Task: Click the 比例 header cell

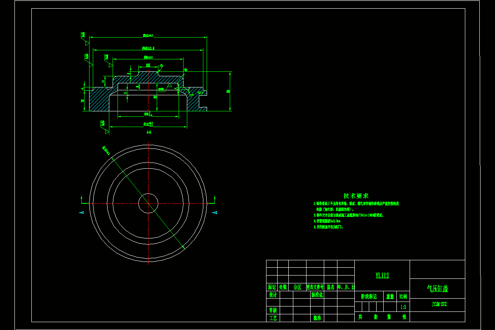Action: (403, 296)
